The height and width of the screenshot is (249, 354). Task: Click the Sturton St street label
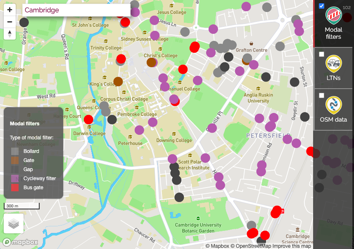click(x=304, y=77)
